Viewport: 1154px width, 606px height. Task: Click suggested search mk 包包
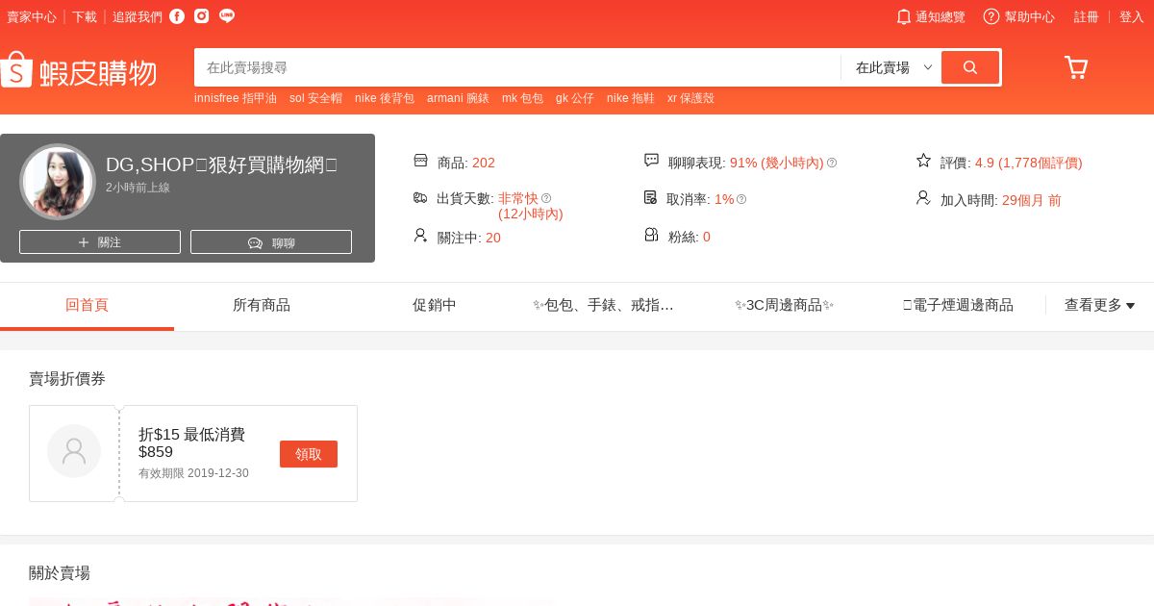pyautogui.click(x=522, y=98)
